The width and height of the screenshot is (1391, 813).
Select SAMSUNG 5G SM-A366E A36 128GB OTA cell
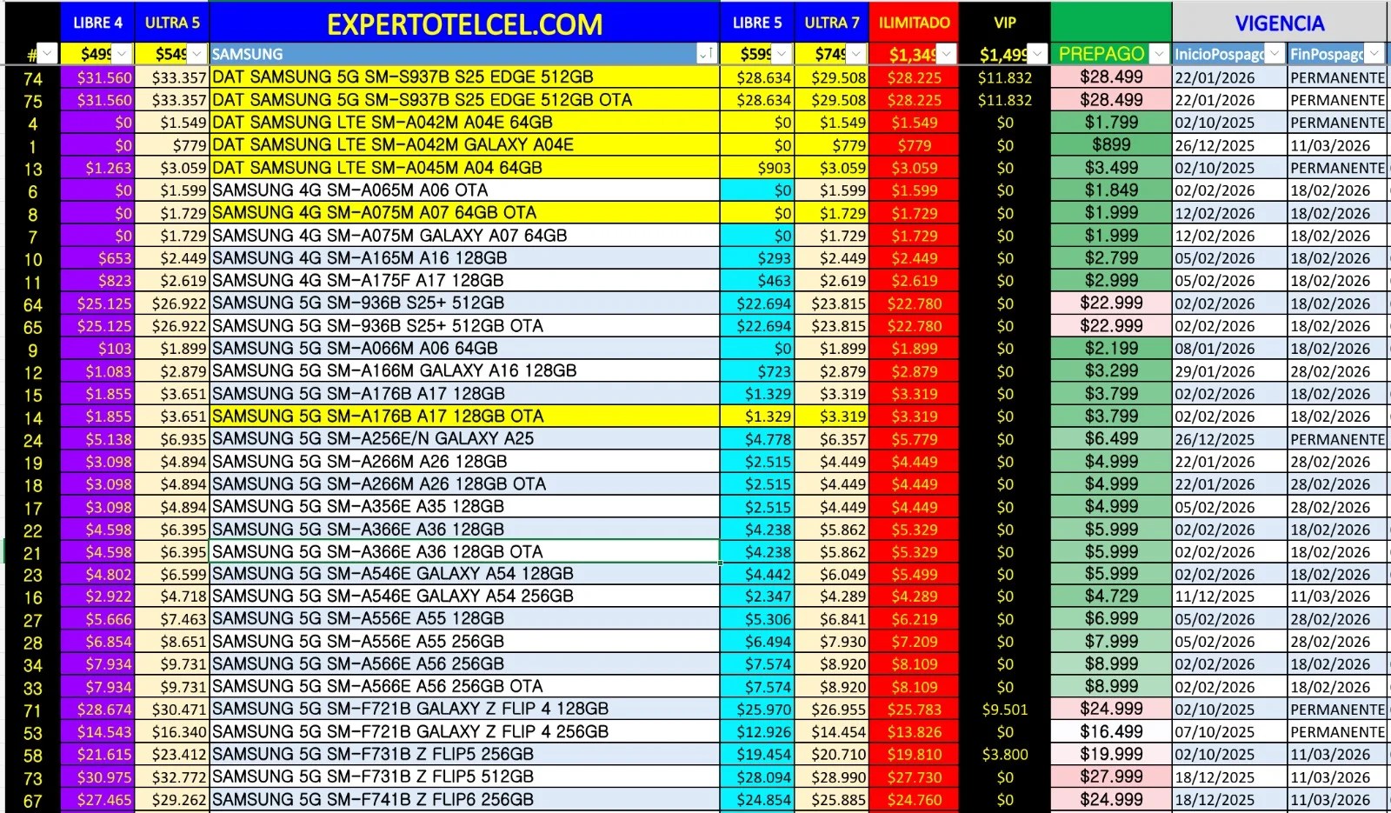tap(465, 552)
